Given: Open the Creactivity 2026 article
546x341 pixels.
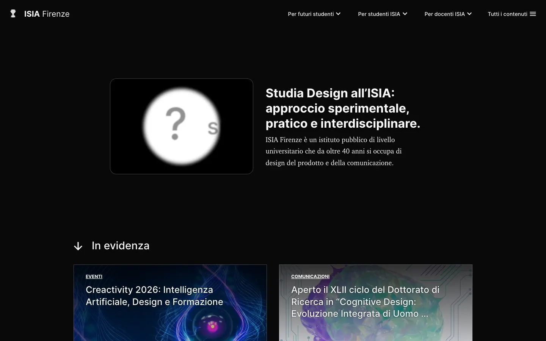Looking at the screenshot, I should (x=154, y=296).
